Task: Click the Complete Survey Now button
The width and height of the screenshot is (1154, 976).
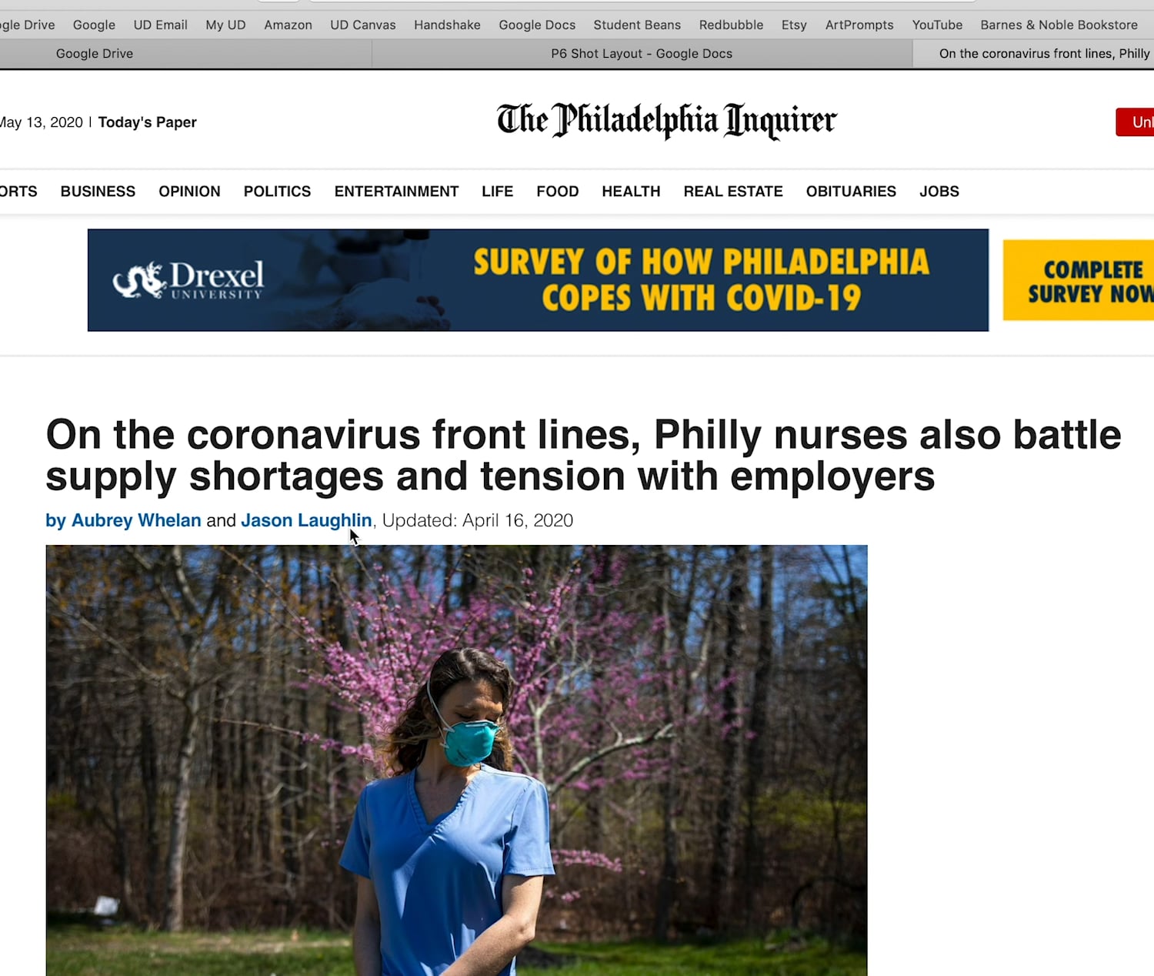Action: coord(1079,280)
